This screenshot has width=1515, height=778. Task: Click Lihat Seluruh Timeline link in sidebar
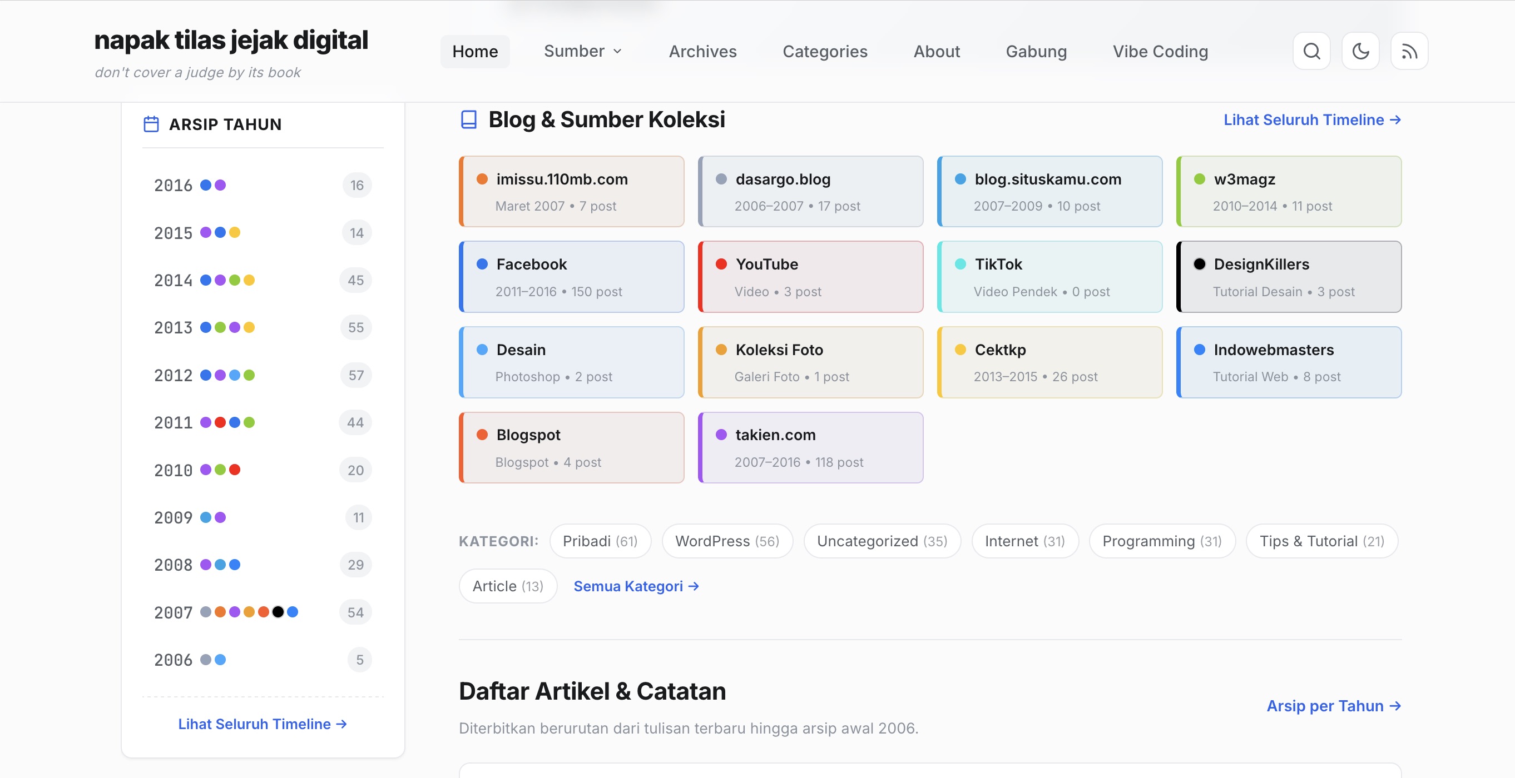tap(263, 724)
